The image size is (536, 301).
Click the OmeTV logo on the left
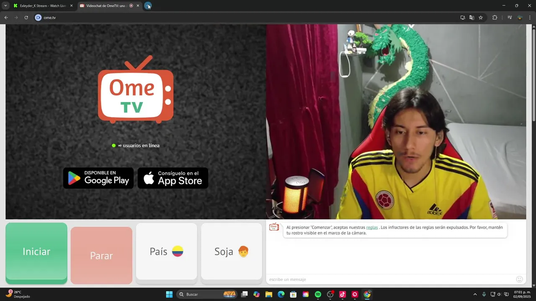click(136, 89)
